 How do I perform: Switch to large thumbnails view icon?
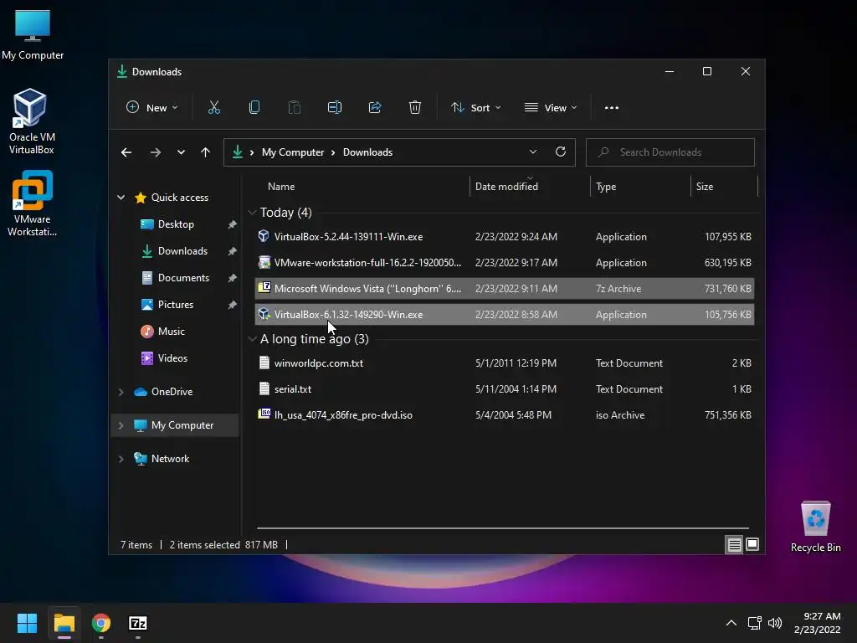752,544
